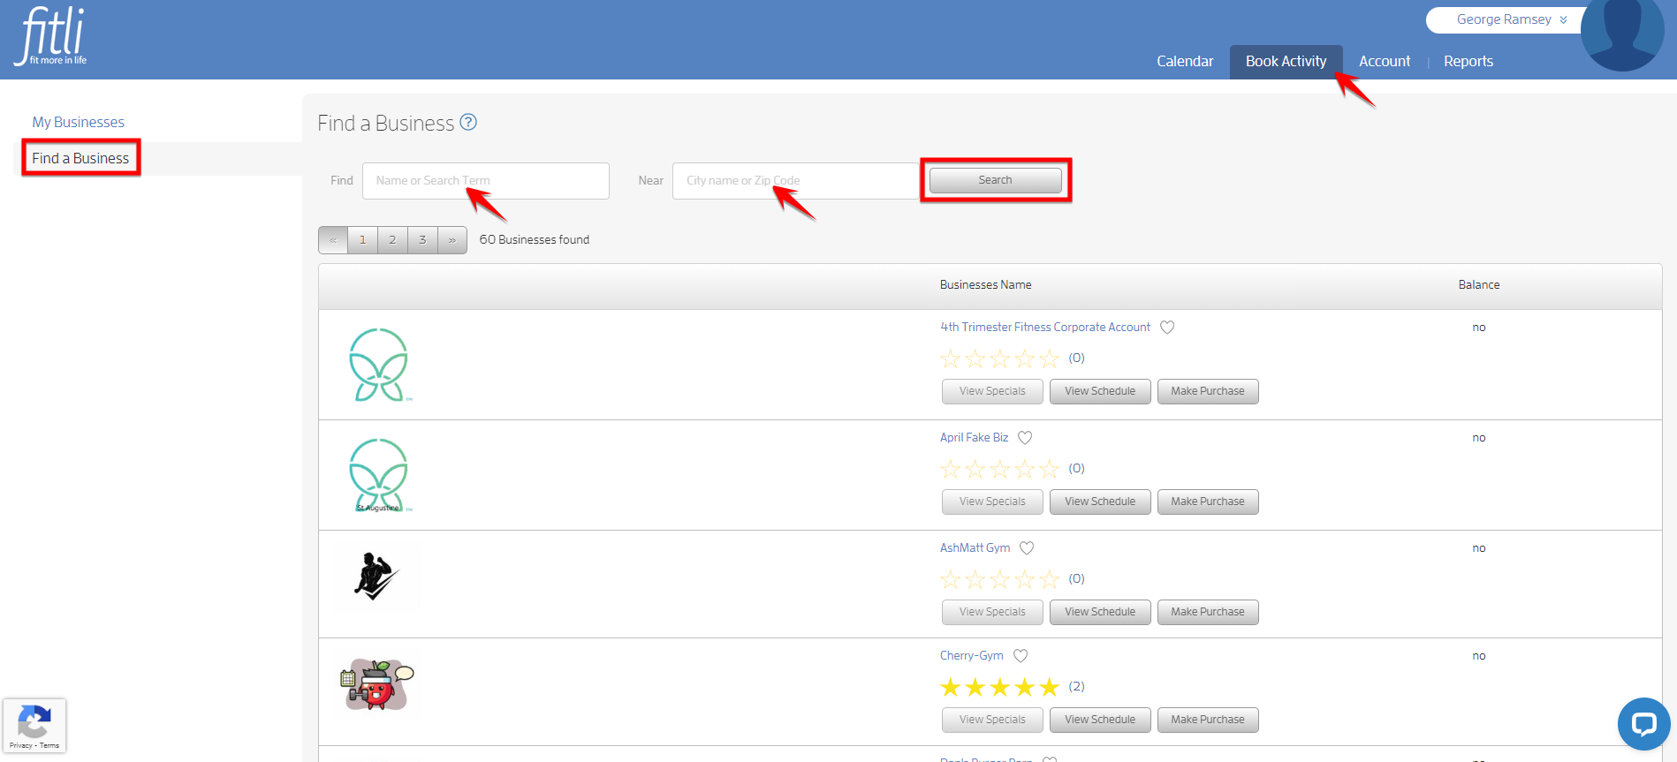
Task: Focus the City name or Zip Code field
Action: tap(796, 180)
